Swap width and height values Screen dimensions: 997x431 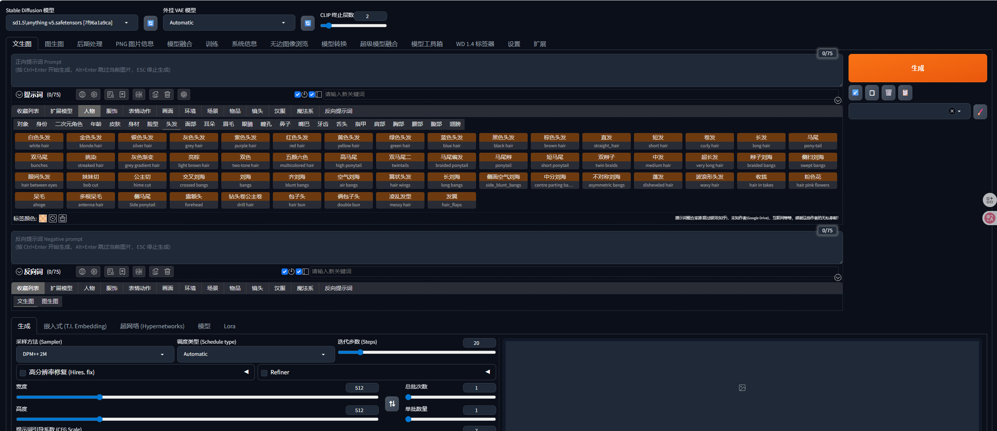point(392,403)
